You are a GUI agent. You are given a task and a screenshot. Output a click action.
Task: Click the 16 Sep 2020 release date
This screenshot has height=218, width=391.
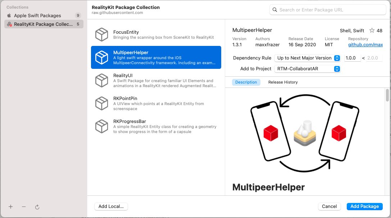[302, 45]
